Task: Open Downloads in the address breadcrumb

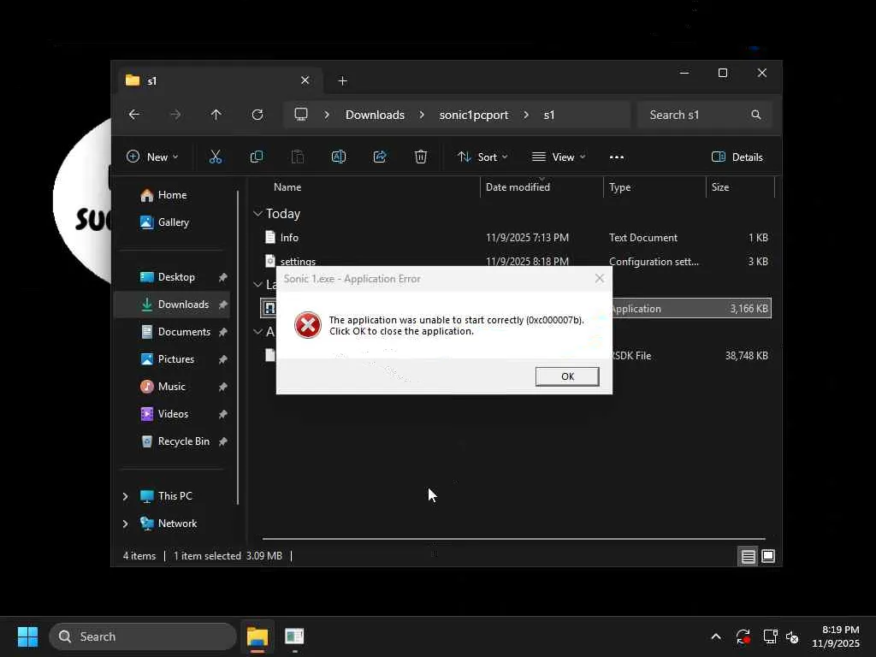Action: click(x=375, y=115)
